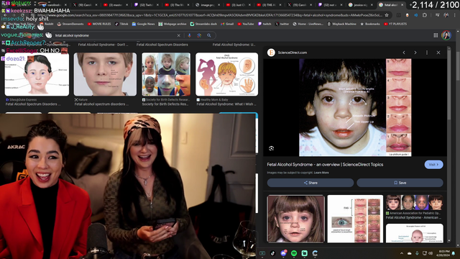Save the previewed image

[400, 183]
